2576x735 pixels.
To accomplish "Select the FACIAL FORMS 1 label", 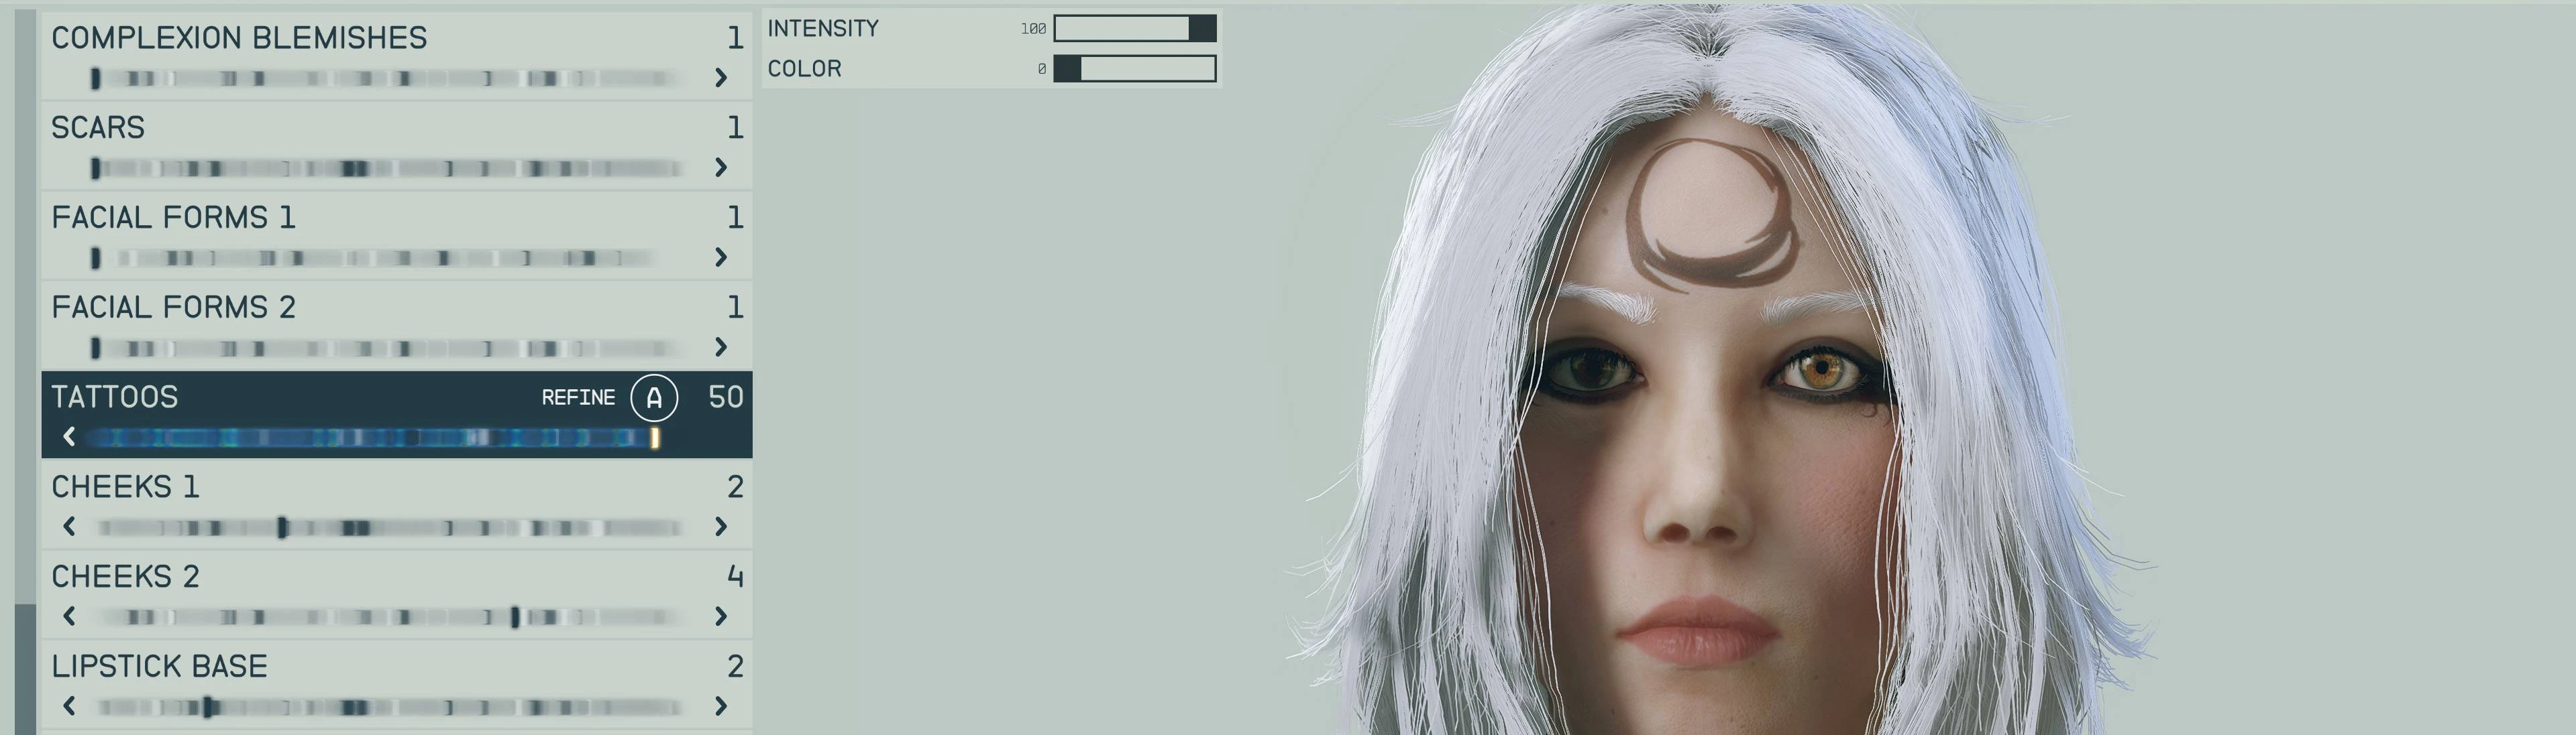I will 174,218.
